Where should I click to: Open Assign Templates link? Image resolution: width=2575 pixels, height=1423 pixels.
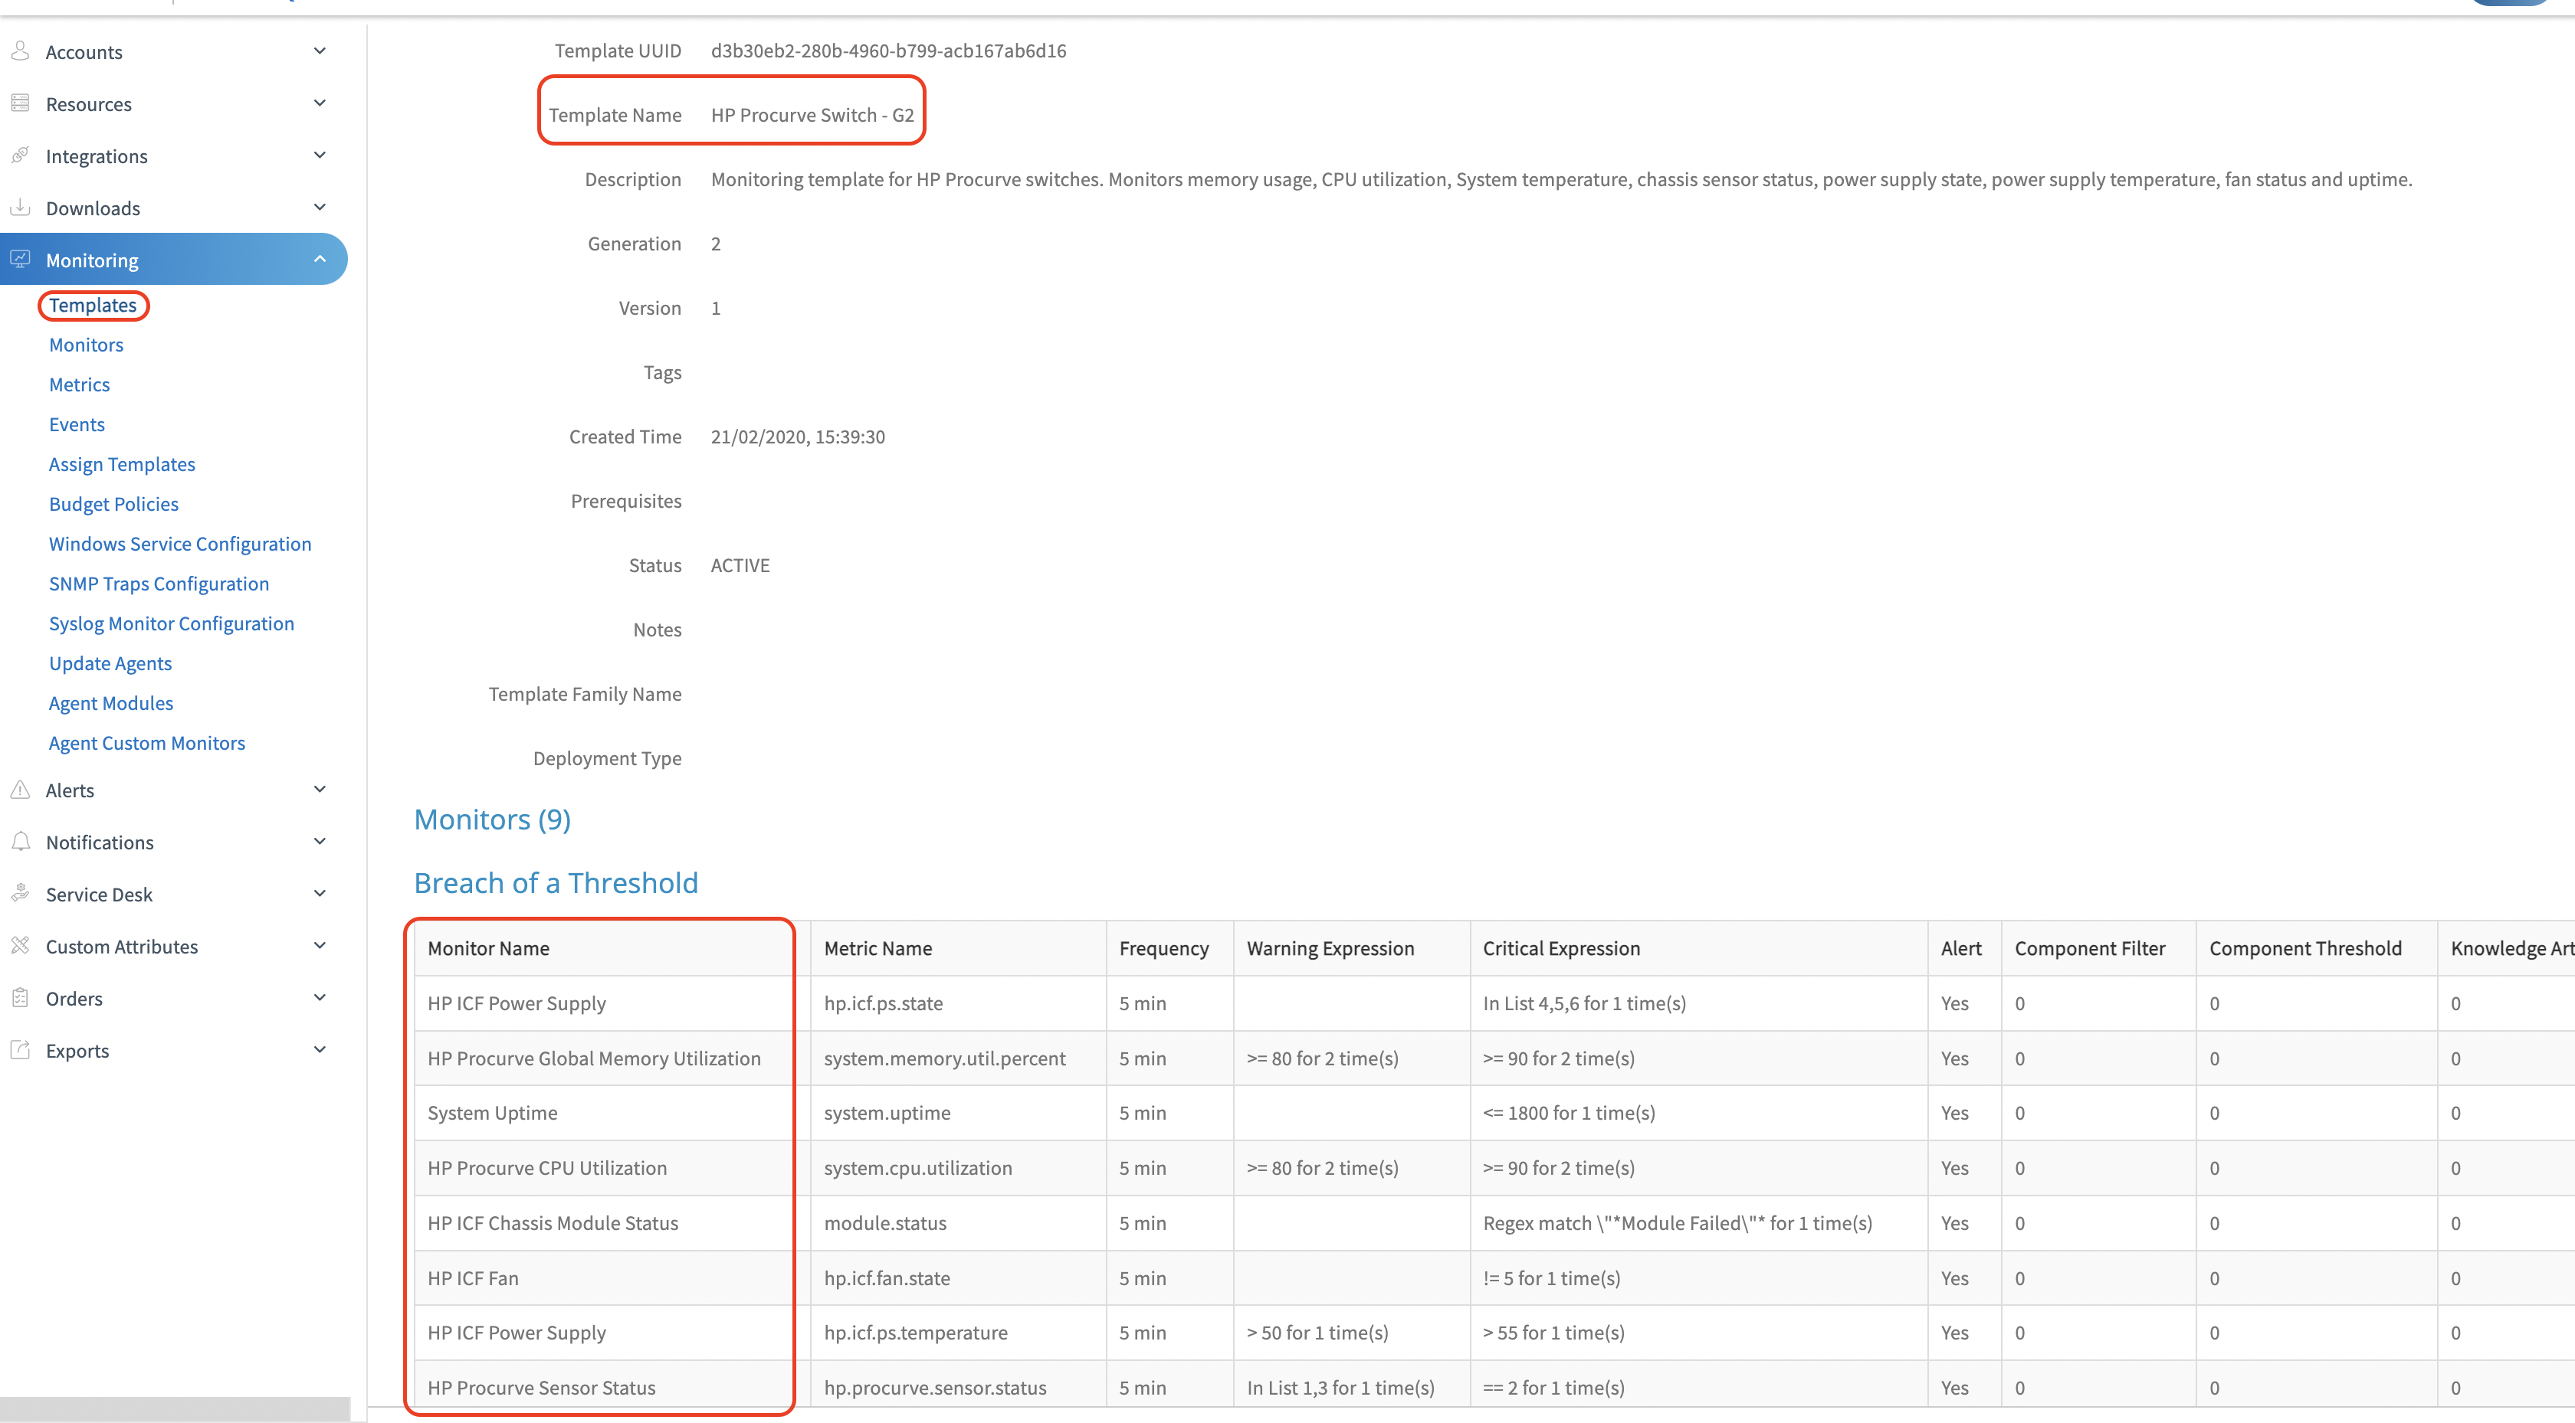point(122,463)
